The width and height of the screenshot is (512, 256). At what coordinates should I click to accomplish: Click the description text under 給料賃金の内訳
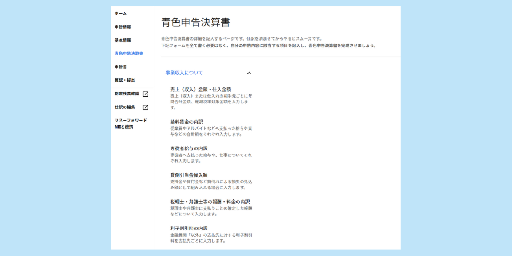(x=211, y=131)
